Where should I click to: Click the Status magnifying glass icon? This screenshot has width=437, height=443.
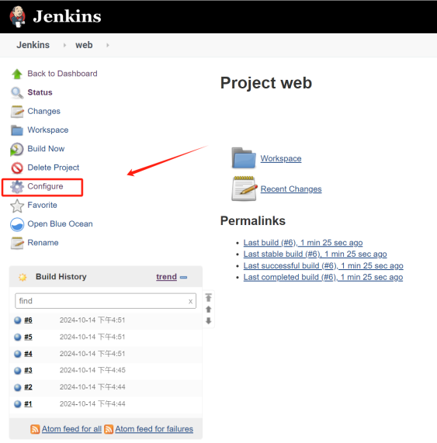(17, 92)
